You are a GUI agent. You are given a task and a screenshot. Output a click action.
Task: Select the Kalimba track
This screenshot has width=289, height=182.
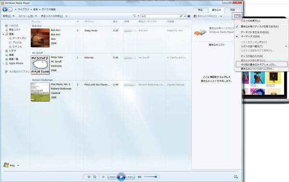tap(89, 58)
